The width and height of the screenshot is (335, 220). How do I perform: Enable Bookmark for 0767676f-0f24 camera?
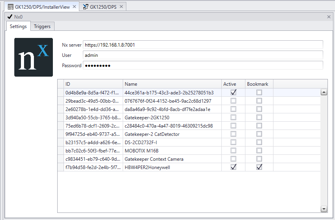pos(259,101)
